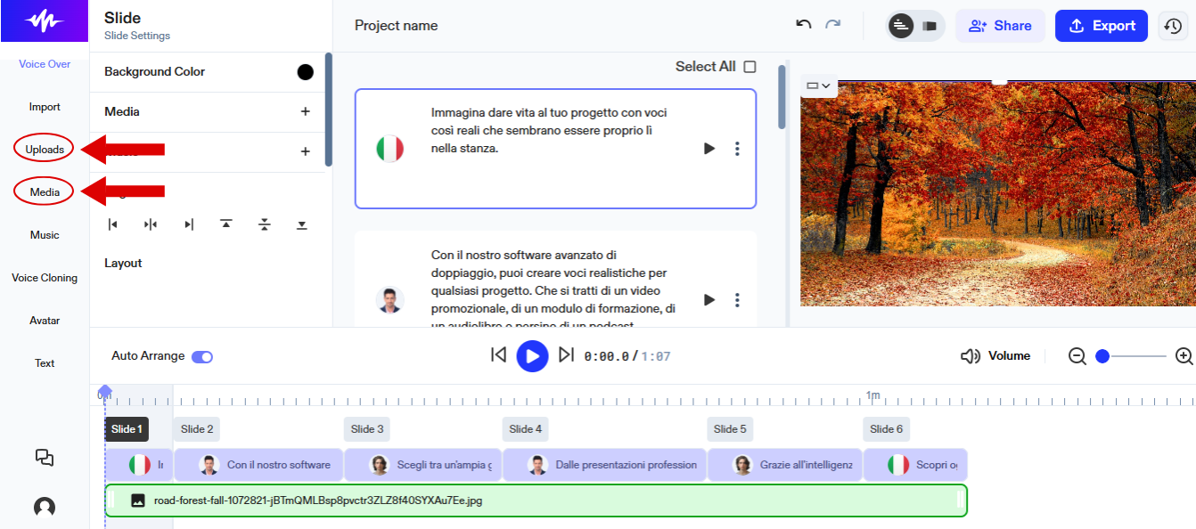Click the redo arrow icon
Image resolution: width=1196 pixels, height=529 pixels.
tap(832, 25)
